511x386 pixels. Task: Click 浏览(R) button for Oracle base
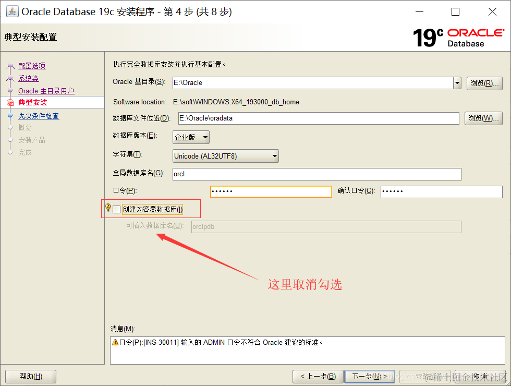point(484,83)
